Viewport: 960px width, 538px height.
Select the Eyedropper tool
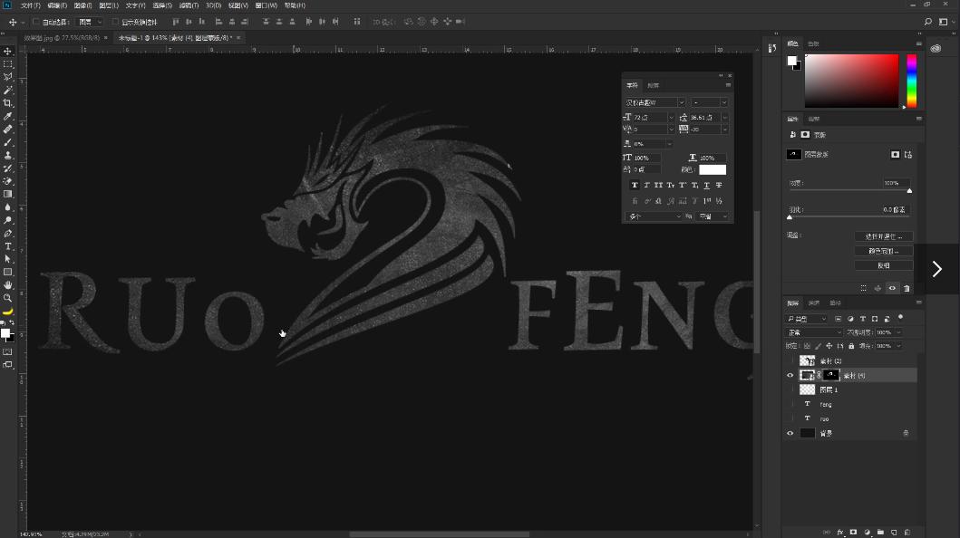8,116
